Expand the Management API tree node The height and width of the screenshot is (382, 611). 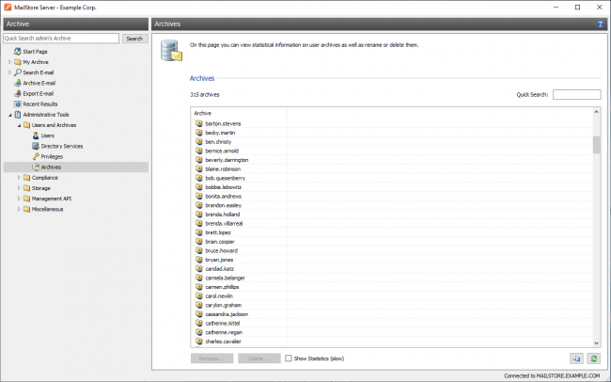[19, 199]
